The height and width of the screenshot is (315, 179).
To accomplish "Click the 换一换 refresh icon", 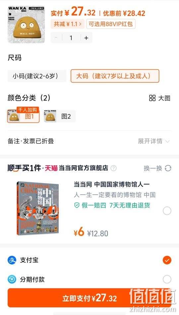I will [168, 168].
